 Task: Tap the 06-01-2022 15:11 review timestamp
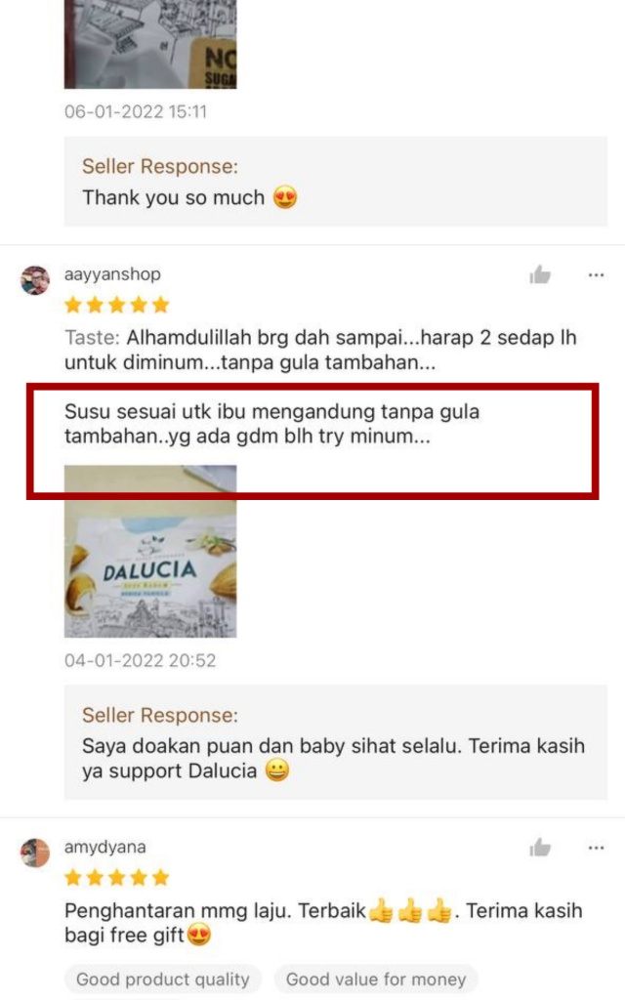click(135, 111)
